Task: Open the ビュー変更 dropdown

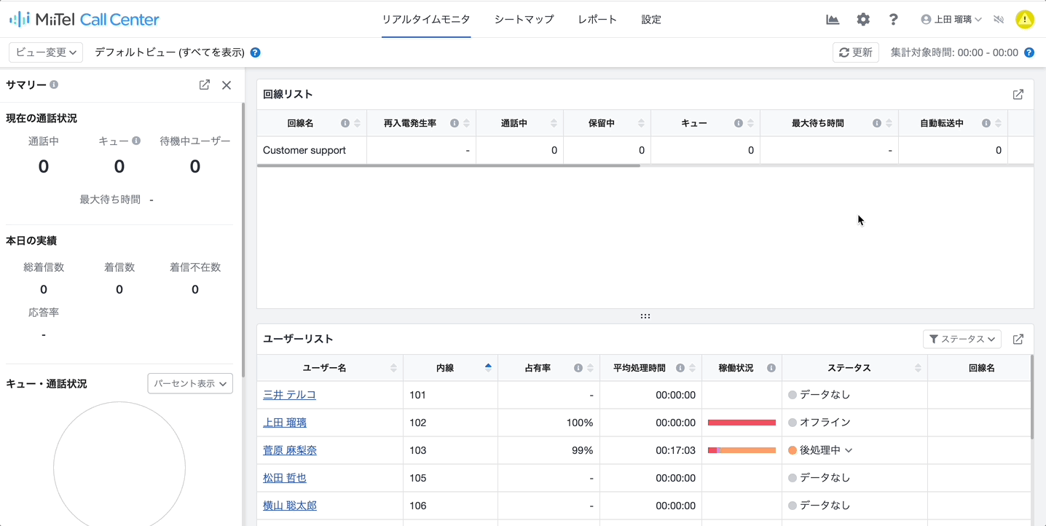Action: point(46,52)
